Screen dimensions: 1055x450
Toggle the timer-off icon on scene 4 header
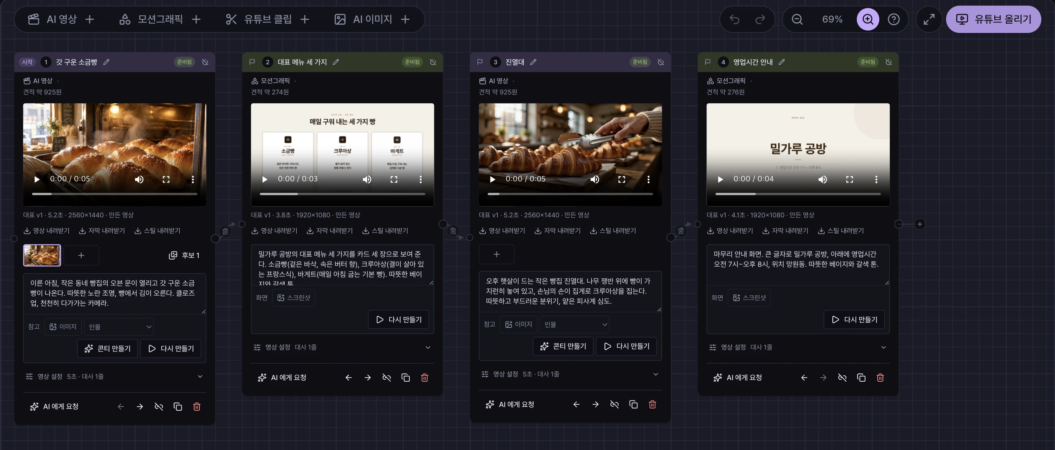tap(889, 62)
